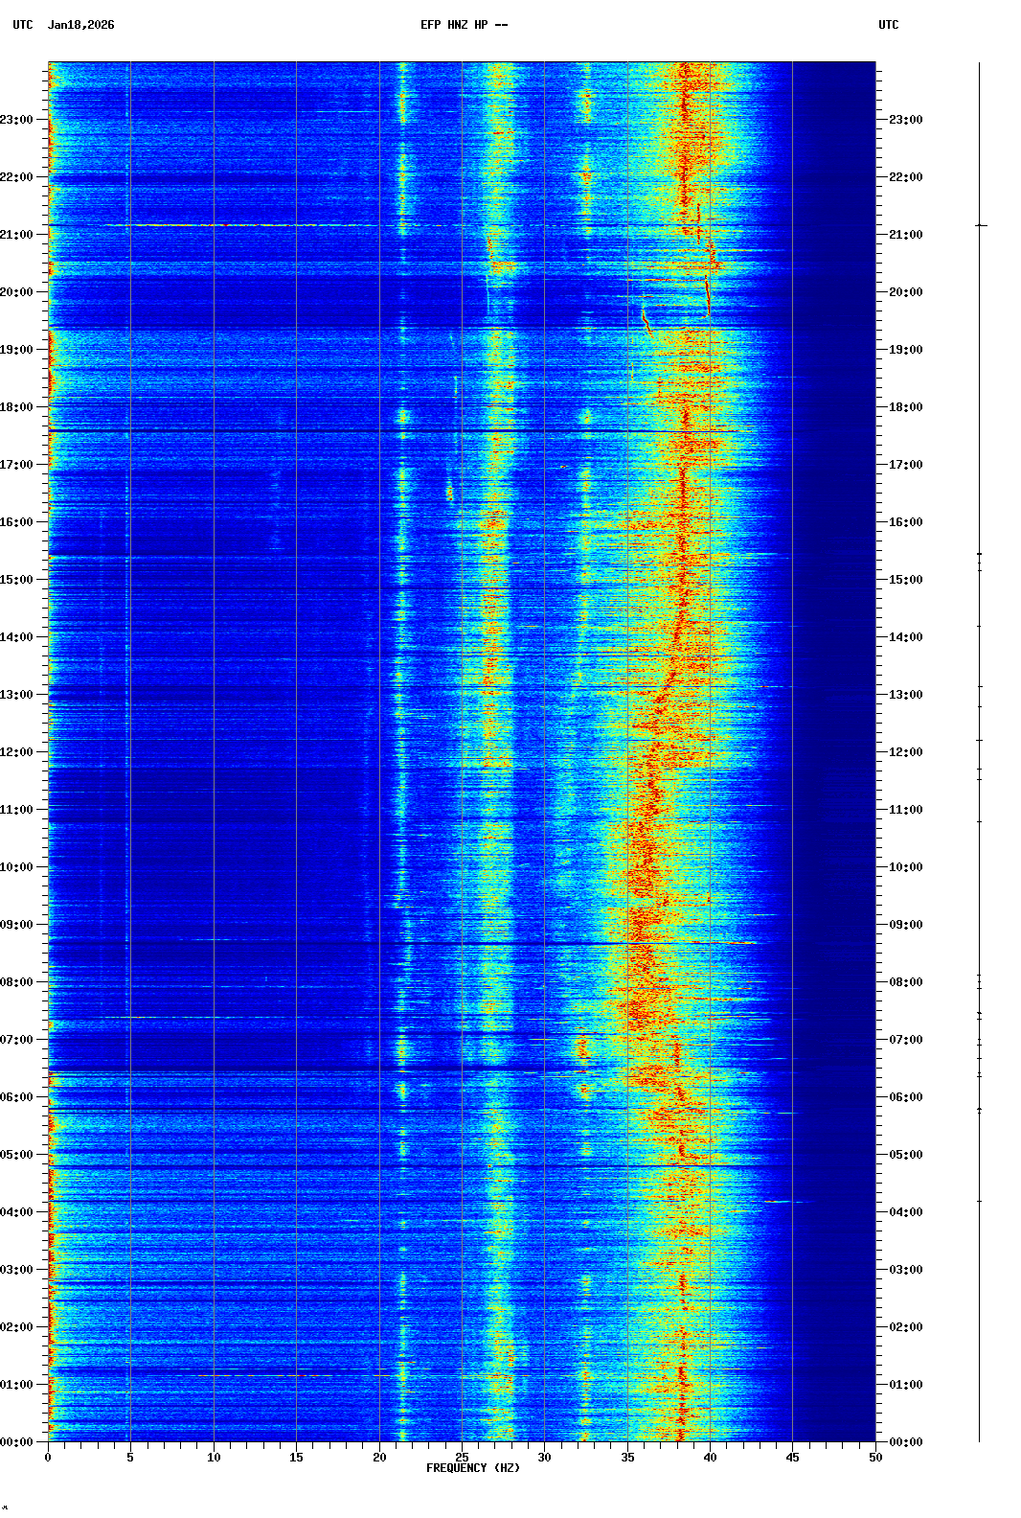Click the 50 tick on frequency axis
The width and height of the screenshot is (1021, 1518).
point(875,1458)
